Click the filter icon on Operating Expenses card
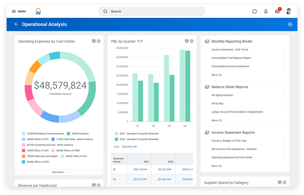 [94, 41]
